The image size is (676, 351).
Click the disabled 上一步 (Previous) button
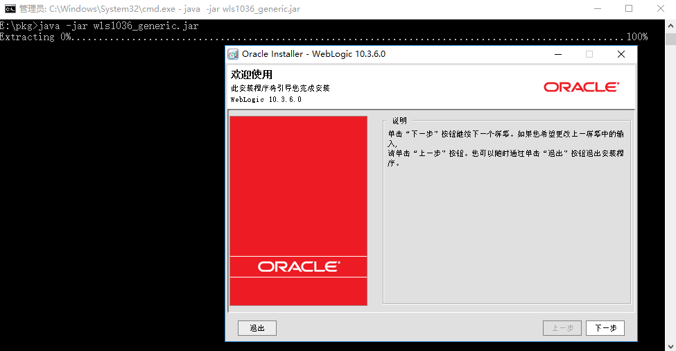coord(562,328)
